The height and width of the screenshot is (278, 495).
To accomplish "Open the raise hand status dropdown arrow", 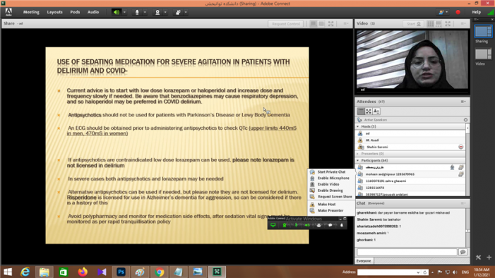I will pyautogui.click(x=186, y=12).
